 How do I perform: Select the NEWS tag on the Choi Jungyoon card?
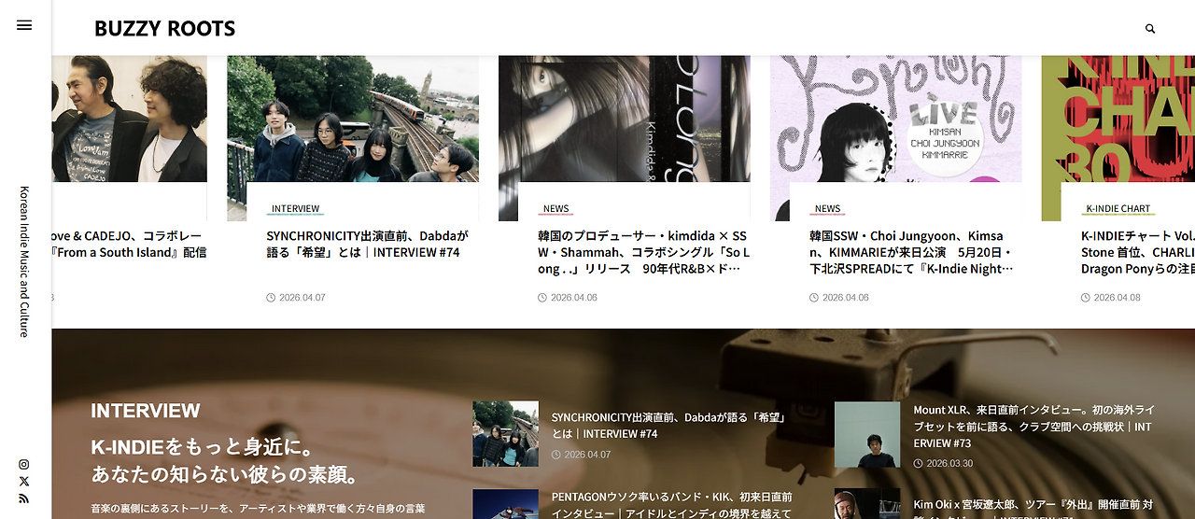(x=827, y=209)
